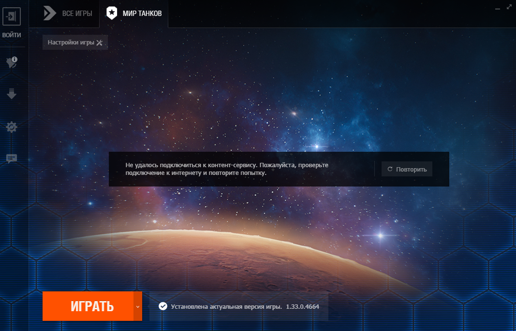Open launcher settings gear icon
Image resolution: width=516 pixels, height=331 pixels.
(x=12, y=127)
